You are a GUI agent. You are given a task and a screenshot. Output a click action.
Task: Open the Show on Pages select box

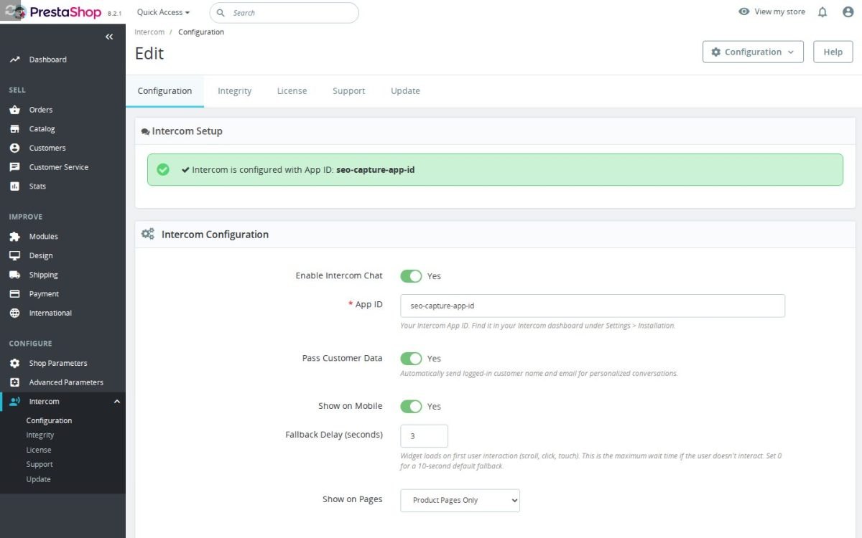pyautogui.click(x=460, y=500)
